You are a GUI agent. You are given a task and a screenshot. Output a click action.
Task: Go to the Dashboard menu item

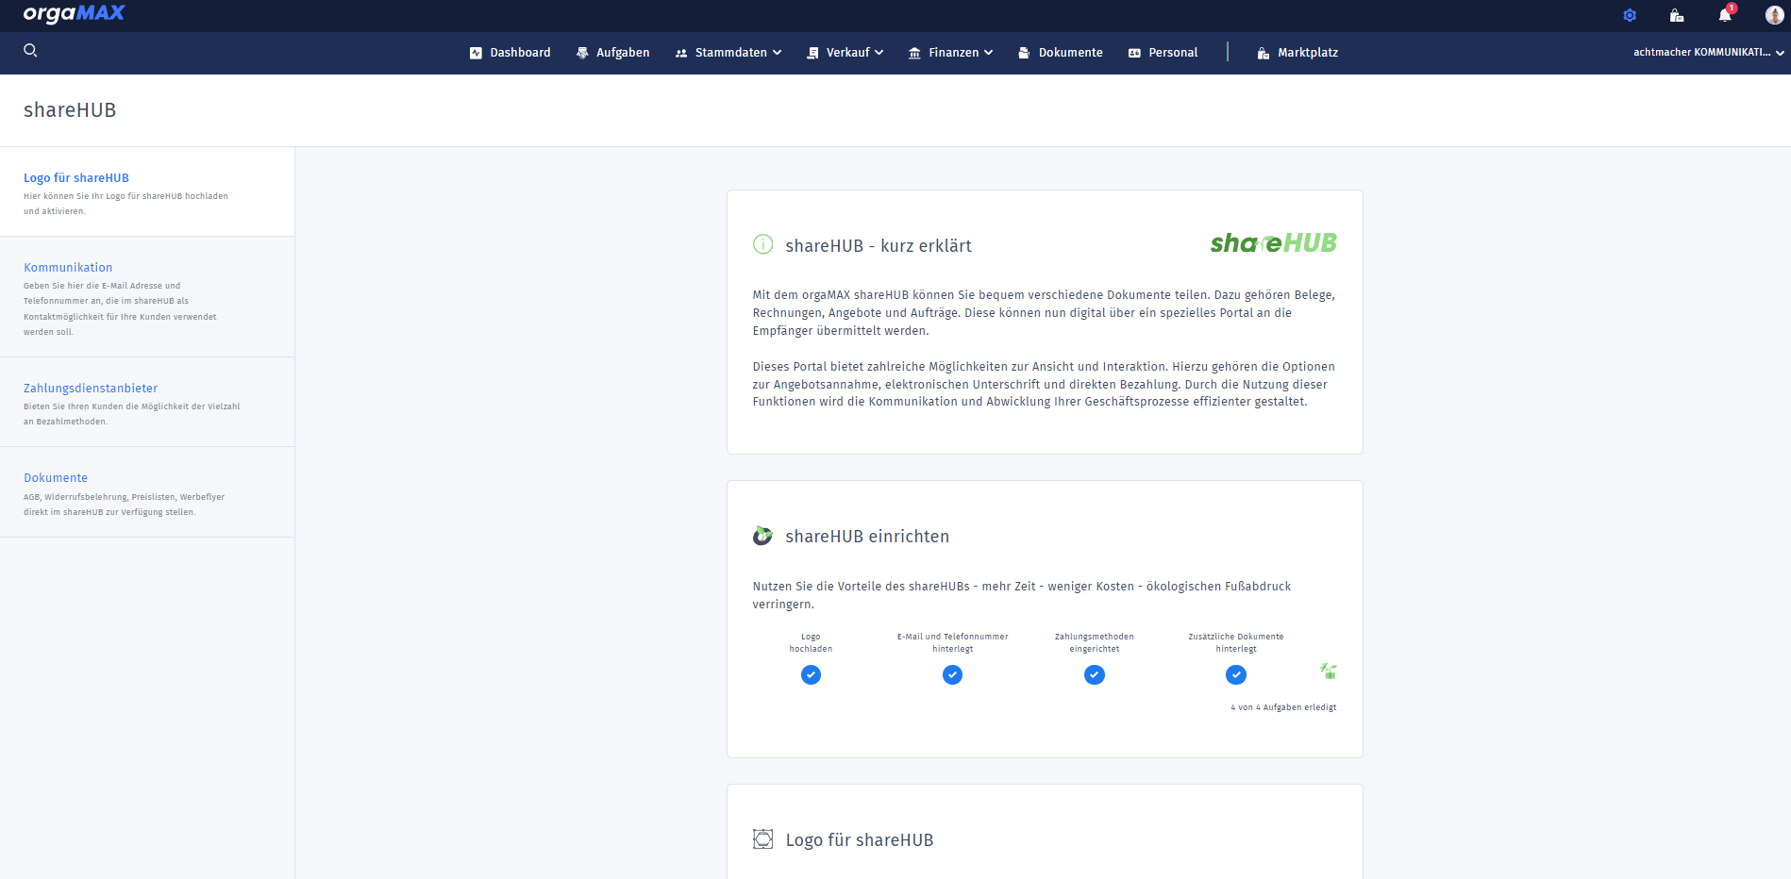coord(511,53)
